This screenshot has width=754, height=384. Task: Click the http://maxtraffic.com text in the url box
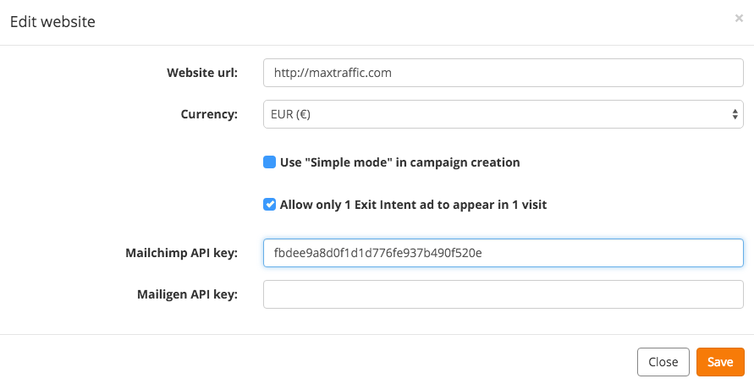coord(333,73)
